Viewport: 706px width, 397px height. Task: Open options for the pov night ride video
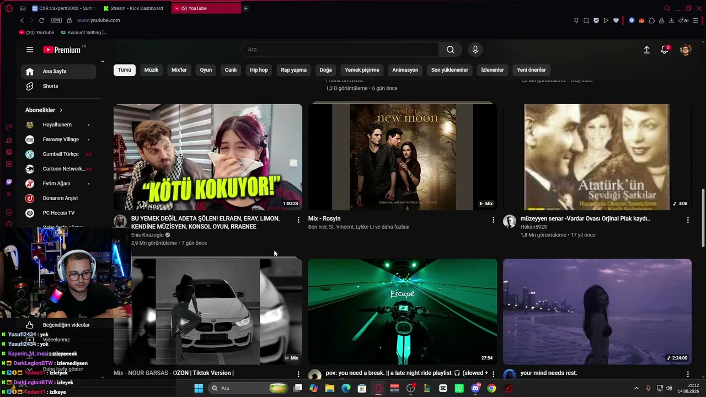(x=493, y=374)
